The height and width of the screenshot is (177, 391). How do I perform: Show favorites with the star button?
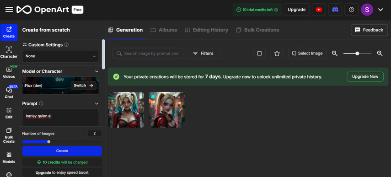pyautogui.click(x=277, y=54)
